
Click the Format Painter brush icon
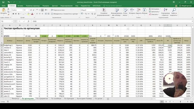tap(8, 15)
